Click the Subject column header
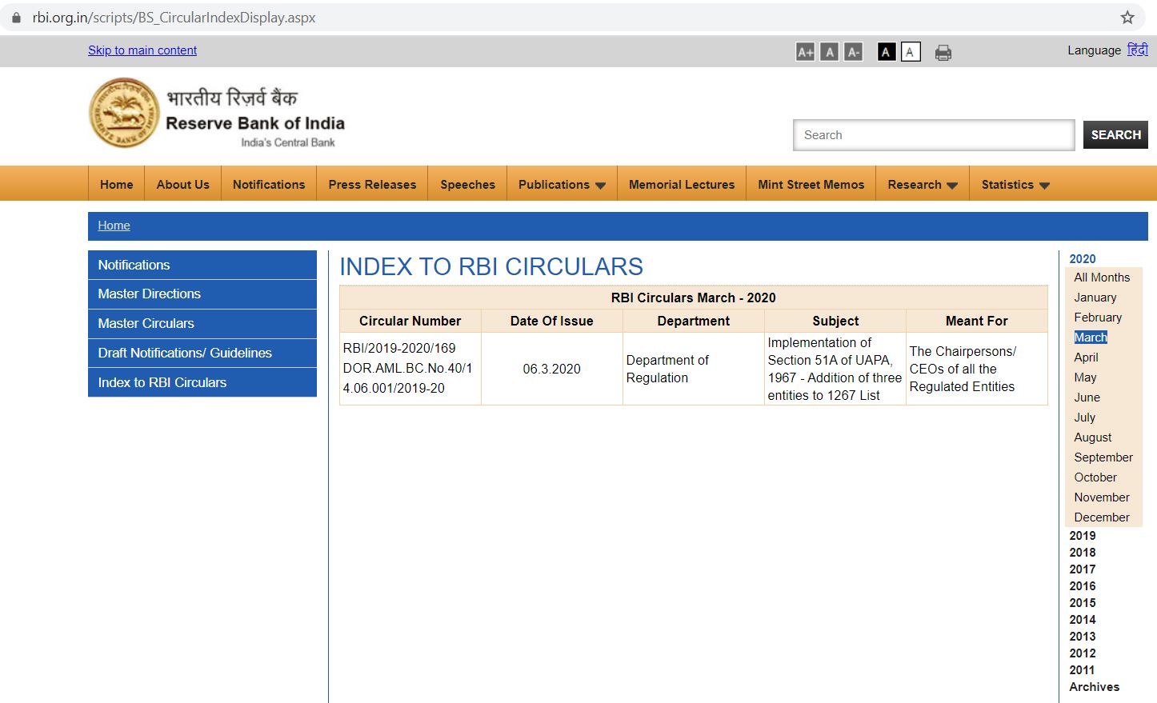Viewport: 1157px width, 703px height. pos(835,321)
